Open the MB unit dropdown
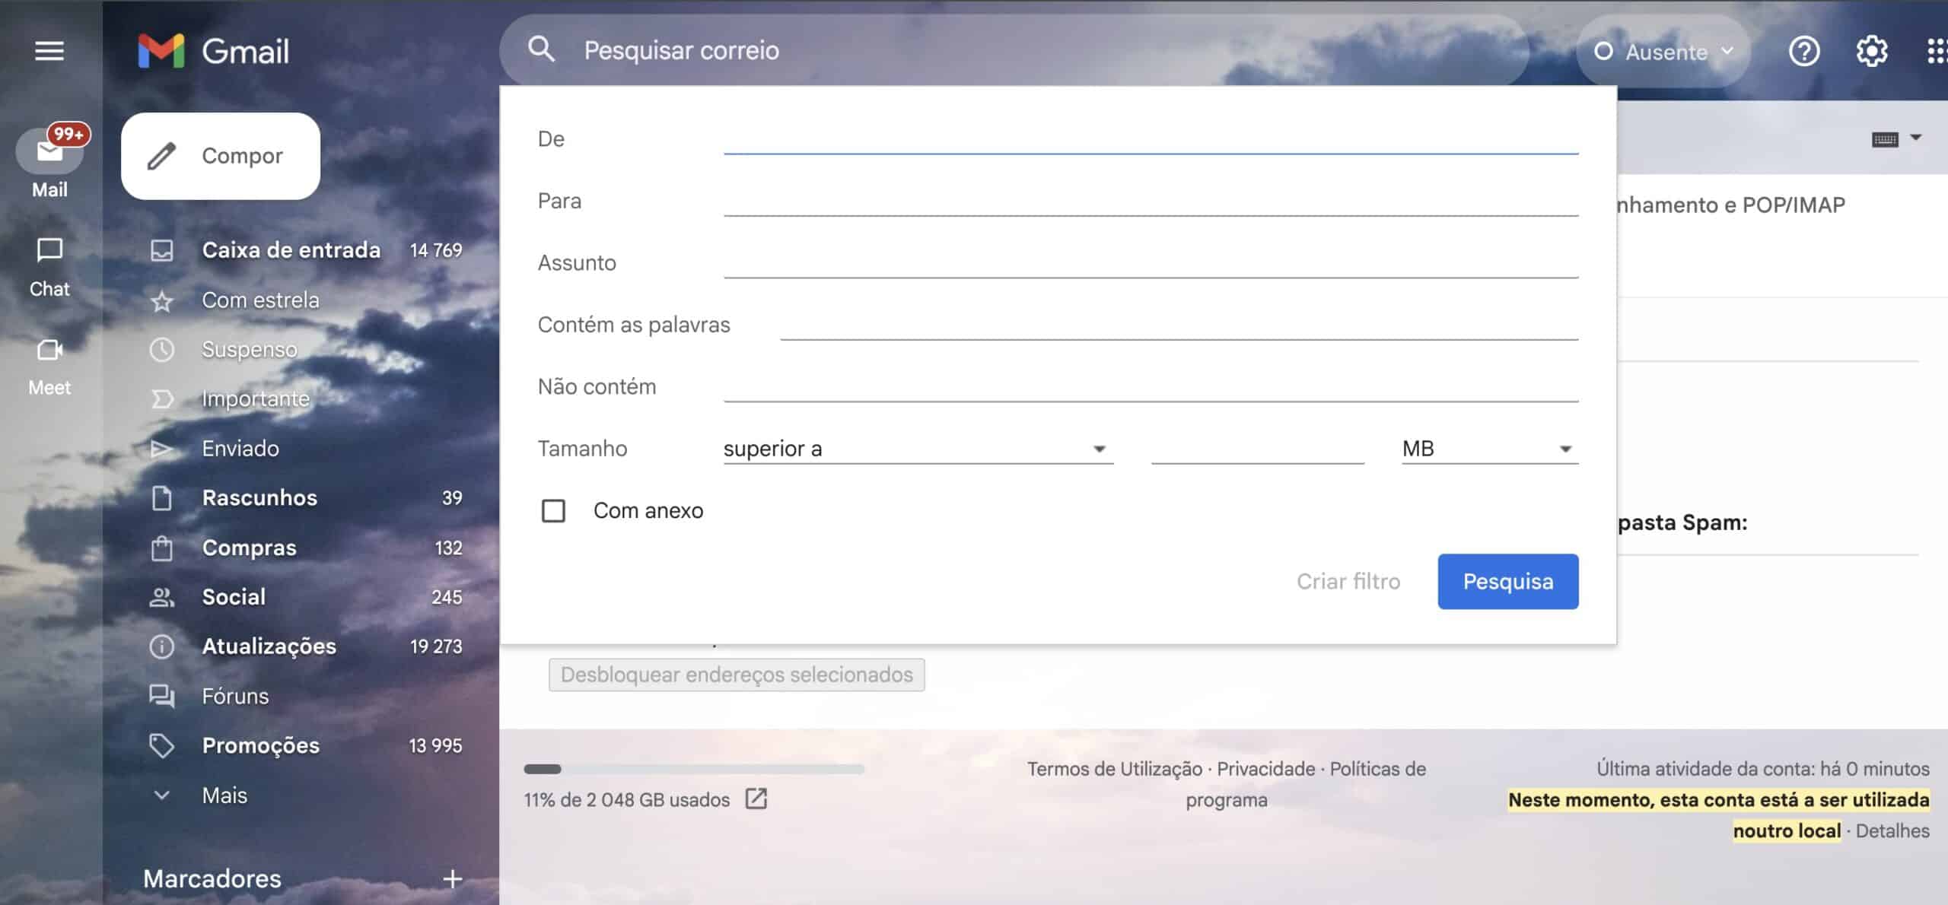1948x905 pixels. (x=1488, y=449)
